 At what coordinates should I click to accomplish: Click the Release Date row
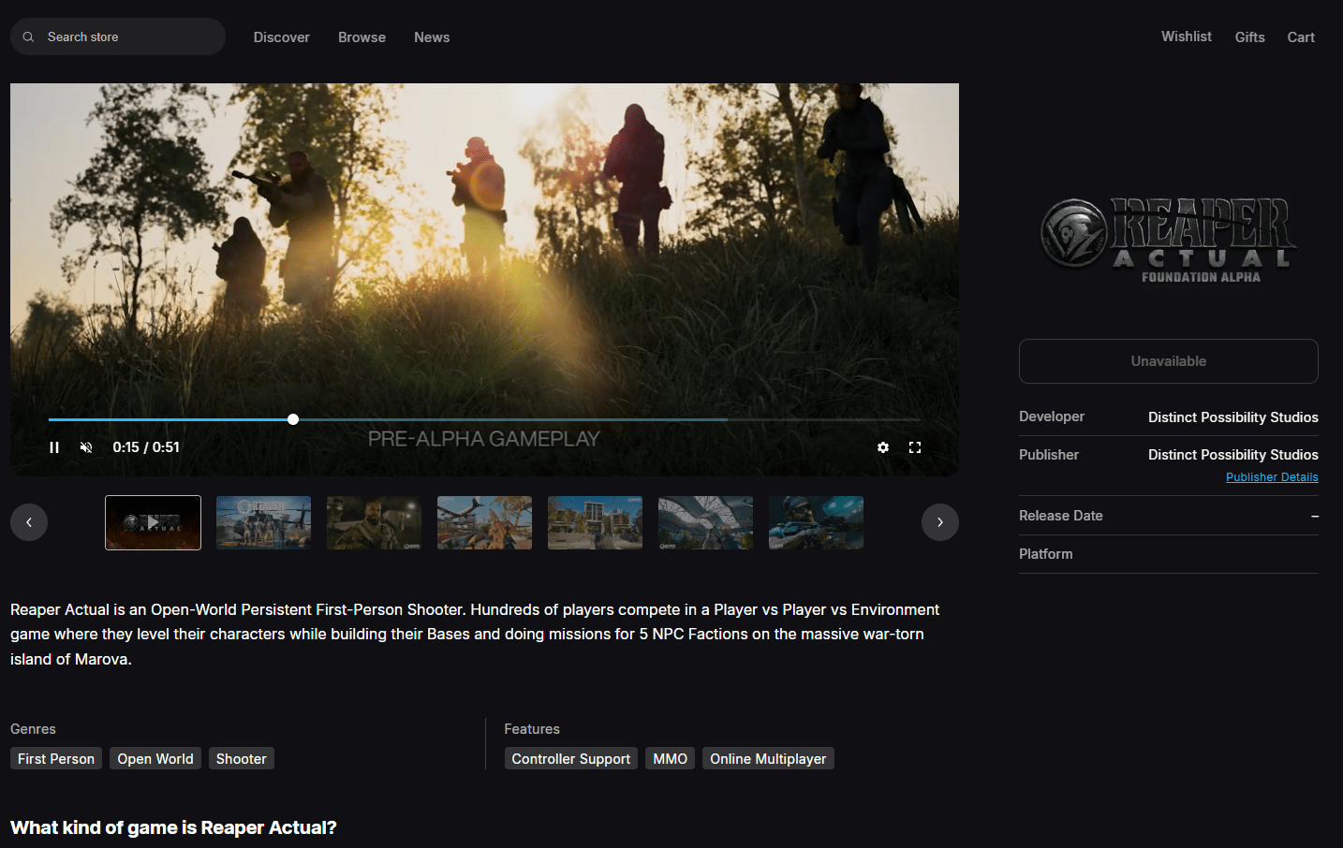[x=1169, y=516]
